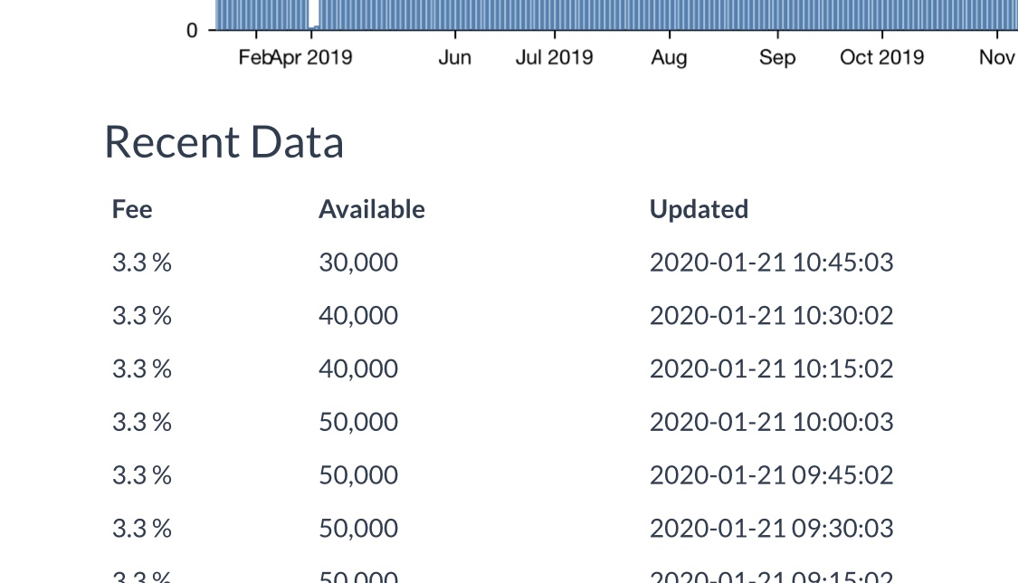Click the timestamp 2020-01-21 10:45:03

(x=772, y=262)
